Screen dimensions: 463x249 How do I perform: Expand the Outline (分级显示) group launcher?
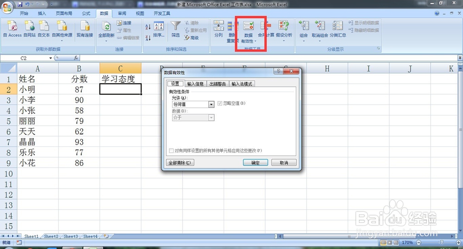(x=378, y=49)
